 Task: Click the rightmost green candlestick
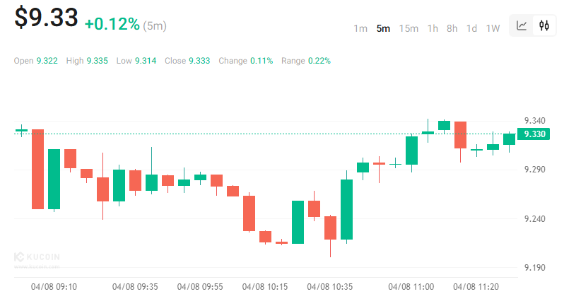pyautogui.click(x=509, y=139)
